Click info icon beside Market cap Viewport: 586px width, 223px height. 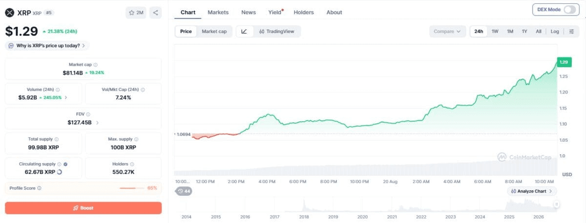95,65
